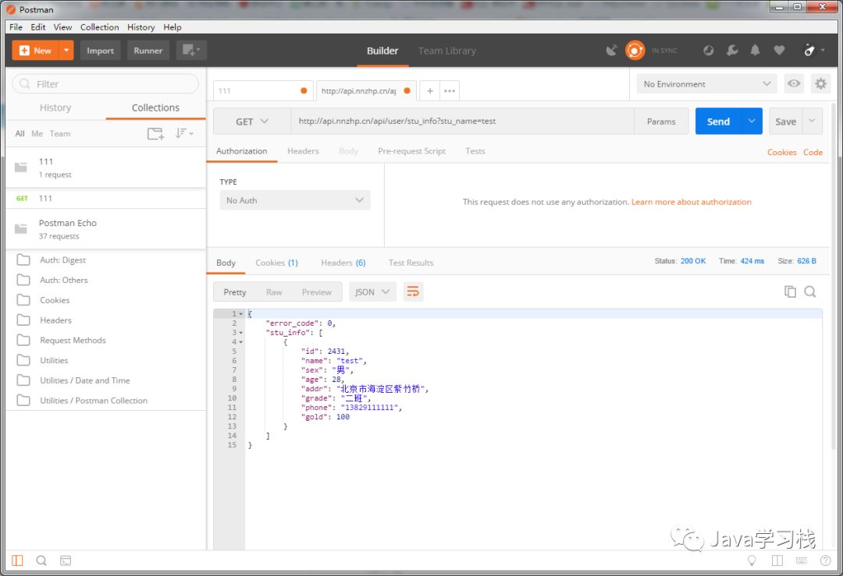Click the globe browse icon in header
The height and width of the screenshot is (576, 843).
pyautogui.click(x=709, y=51)
